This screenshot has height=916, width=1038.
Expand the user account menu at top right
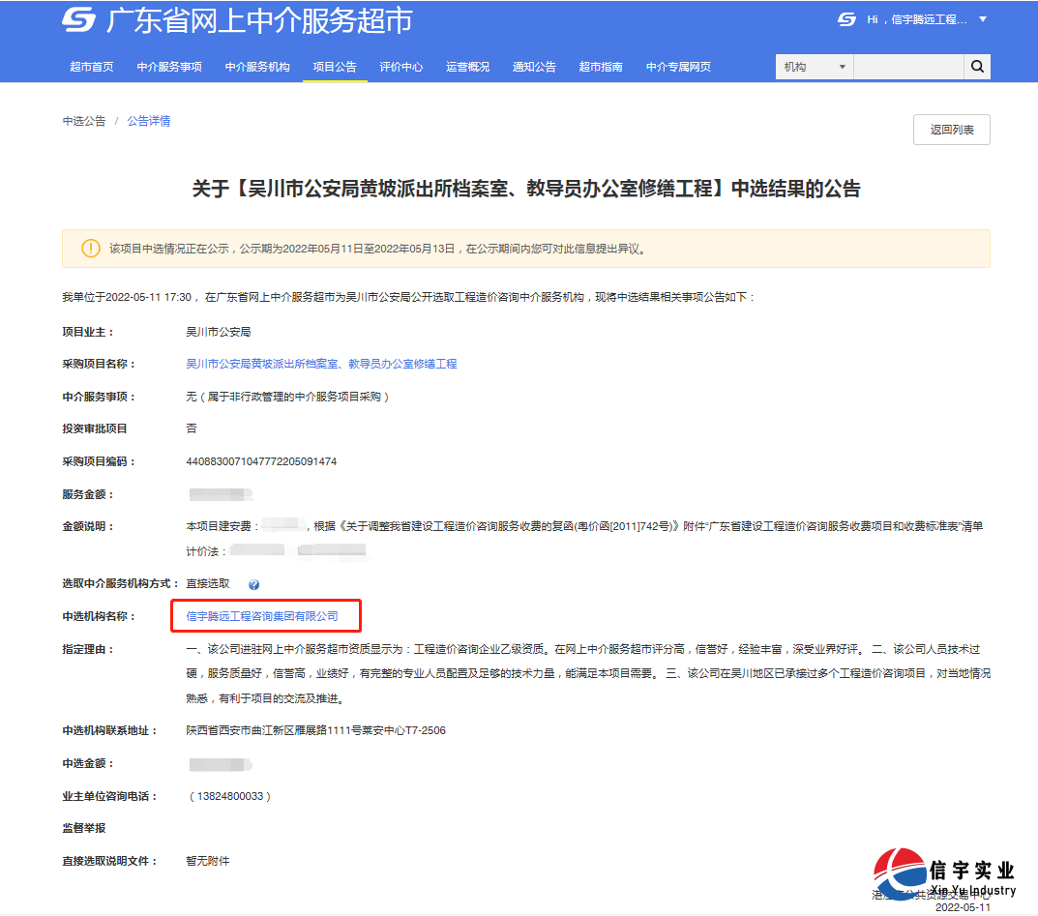click(983, 18)
